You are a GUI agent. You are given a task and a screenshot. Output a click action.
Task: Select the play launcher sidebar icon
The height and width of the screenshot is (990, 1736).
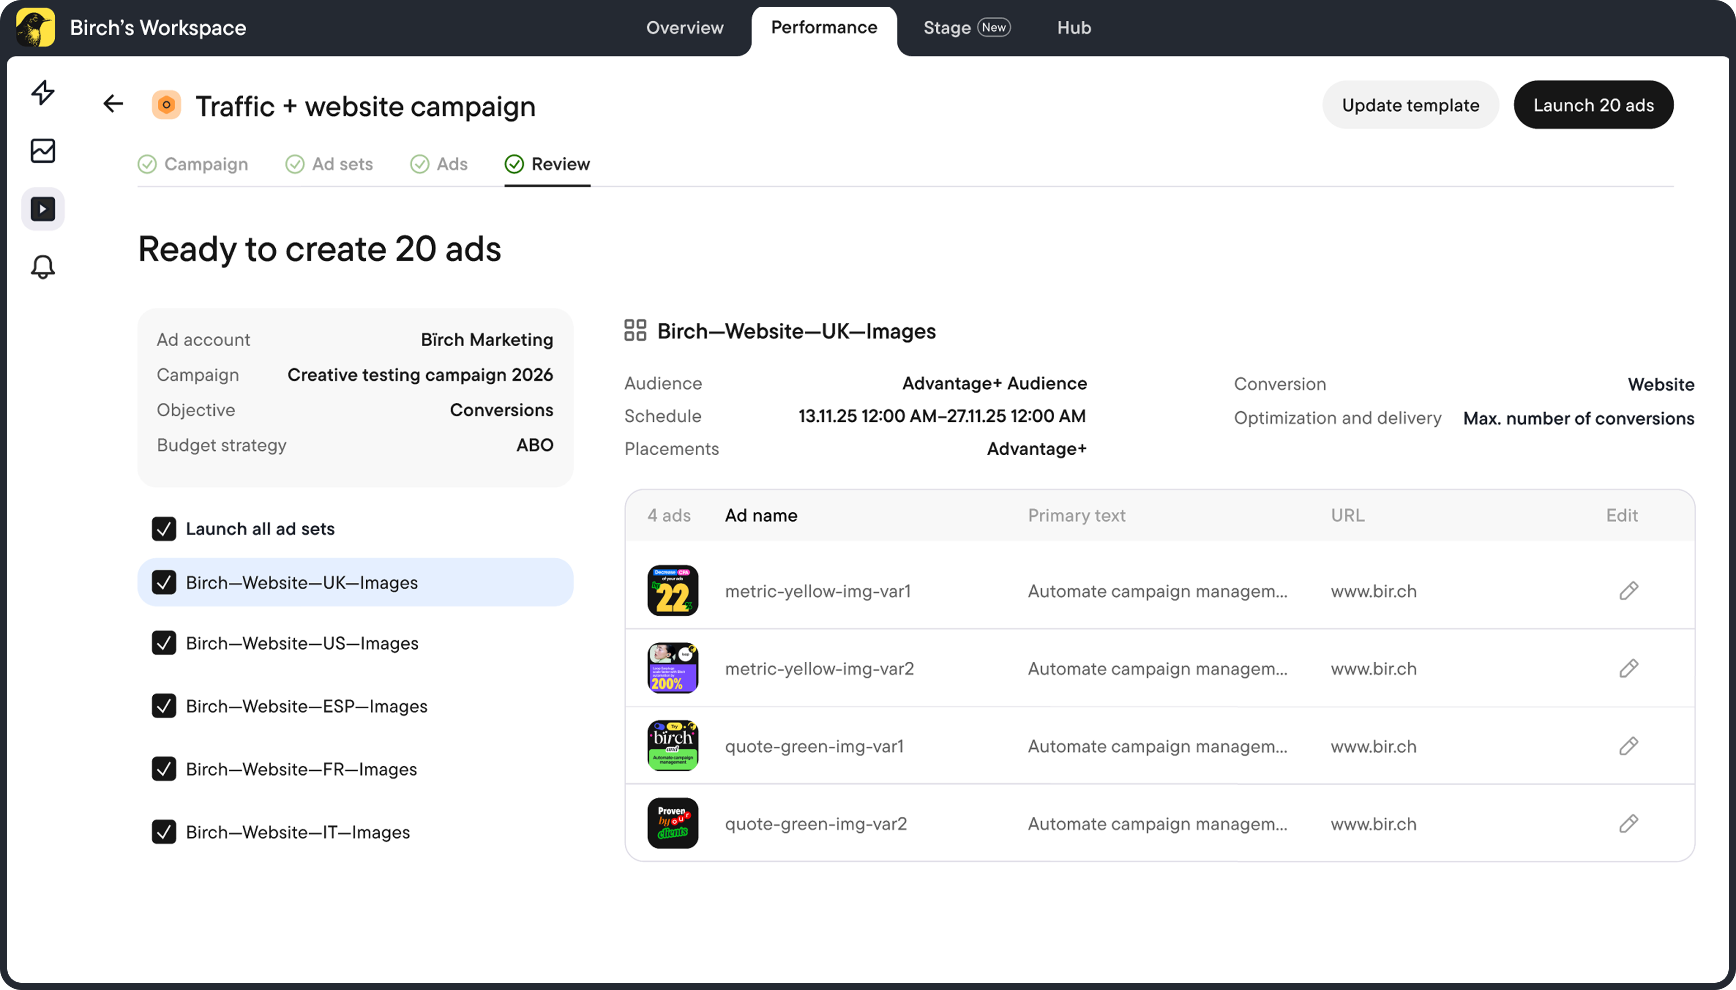point(43,209)
